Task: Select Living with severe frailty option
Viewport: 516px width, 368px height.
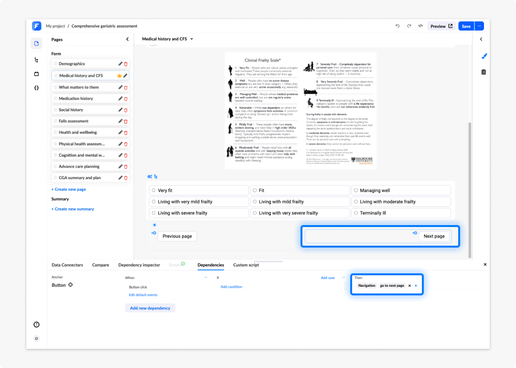Action: [199, 213]
